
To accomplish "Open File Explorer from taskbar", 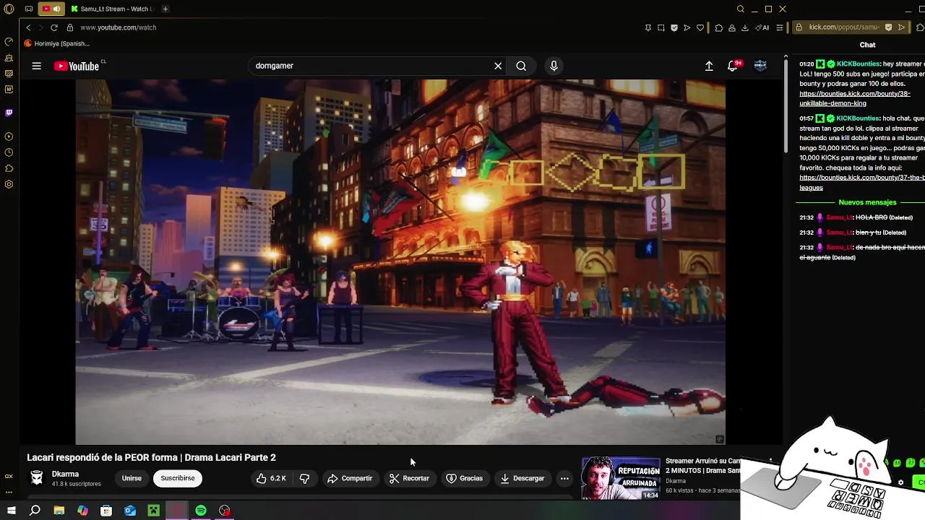I will (59, 511).
